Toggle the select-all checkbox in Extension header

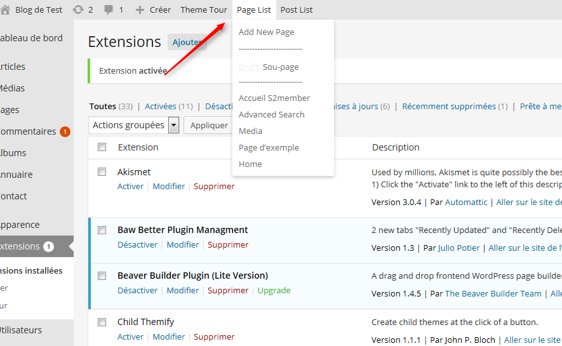pyautogui.click(x=102, y=147)
